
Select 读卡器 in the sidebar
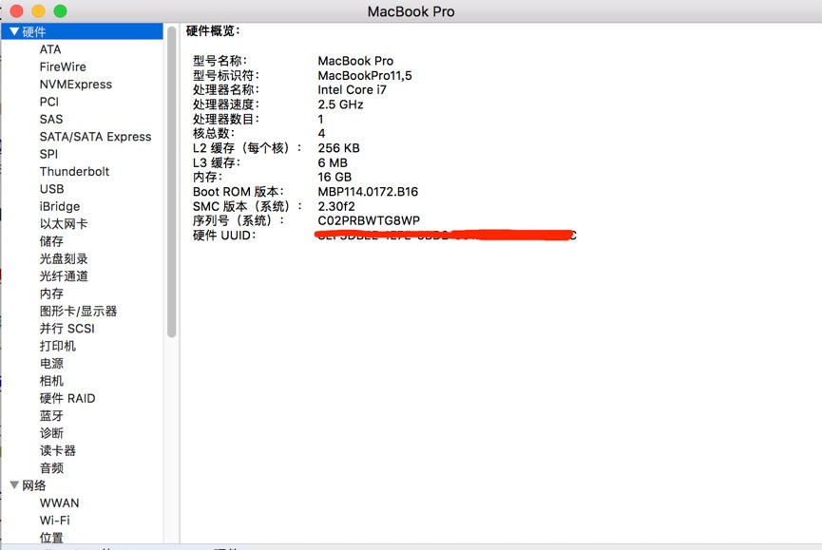click(x=58, y=450)
